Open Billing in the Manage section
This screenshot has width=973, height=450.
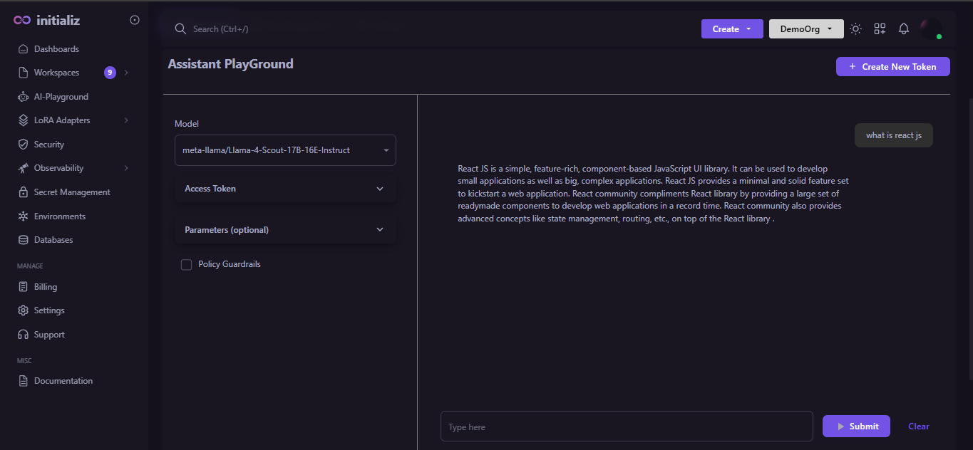(x=46, y=287)
